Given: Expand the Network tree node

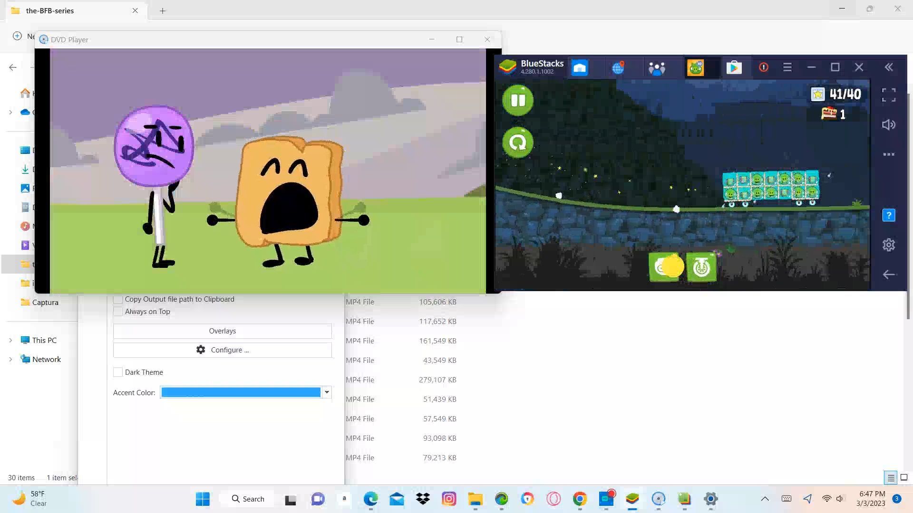Looking at the screenshot, I should tap(10, 360).
